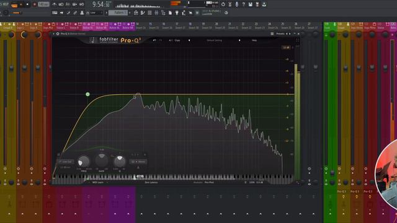Click the 0.0 dB output gain value

[x=259, y=182]
